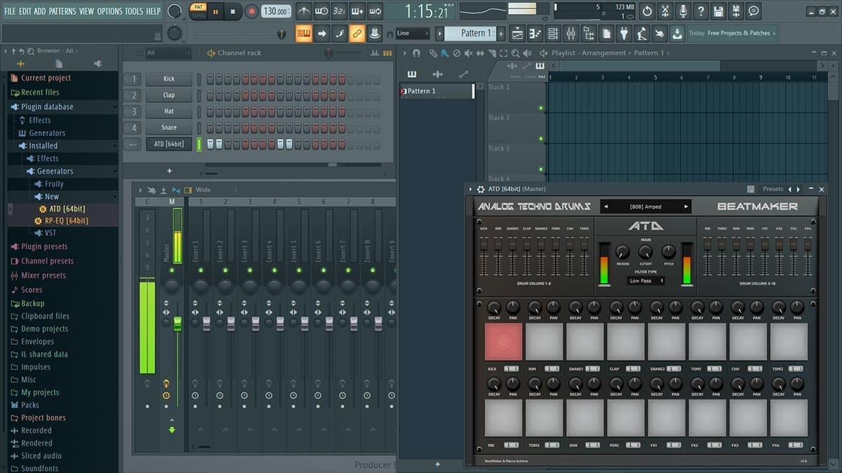842x473 pixels.
Task: Switch to PAT pattern mode
Action: [199, 7]
